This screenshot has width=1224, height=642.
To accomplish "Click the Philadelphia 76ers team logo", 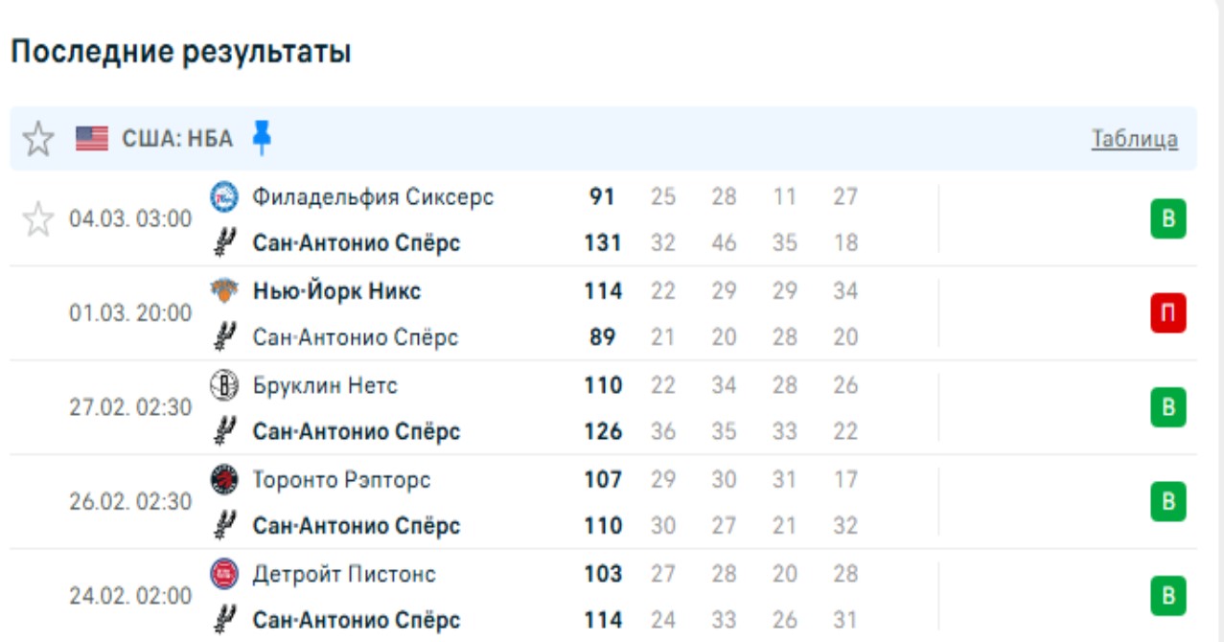I will (x=223, y=197).
